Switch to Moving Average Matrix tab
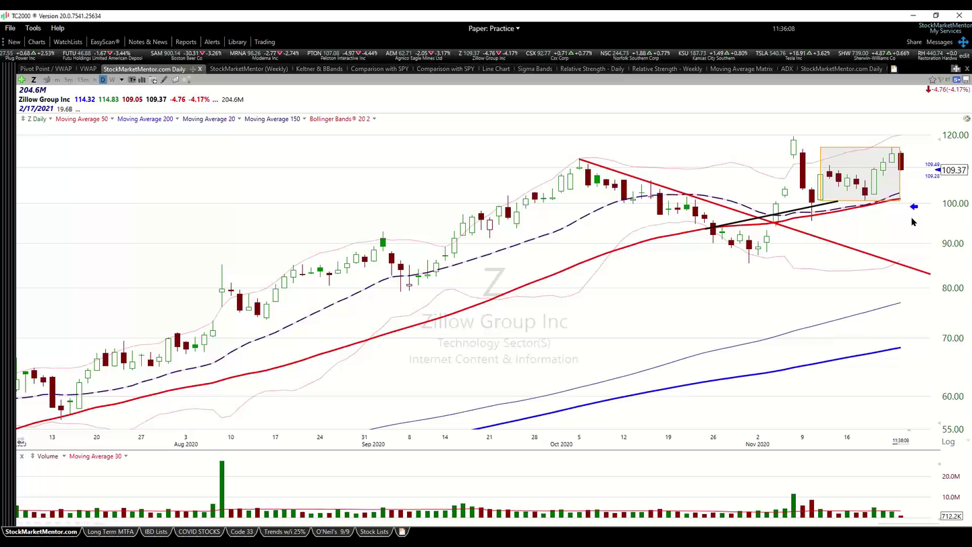 [741, 69]
